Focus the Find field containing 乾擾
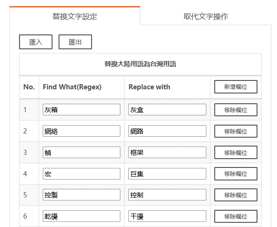 [x=81, y=216]
